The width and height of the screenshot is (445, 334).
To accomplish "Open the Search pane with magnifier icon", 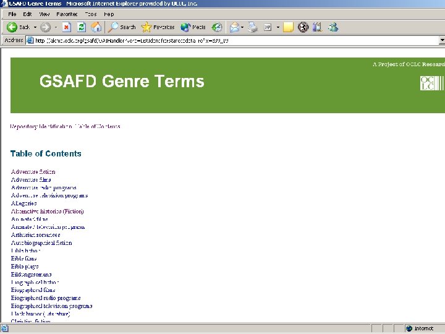I will [x=122, y=27].
